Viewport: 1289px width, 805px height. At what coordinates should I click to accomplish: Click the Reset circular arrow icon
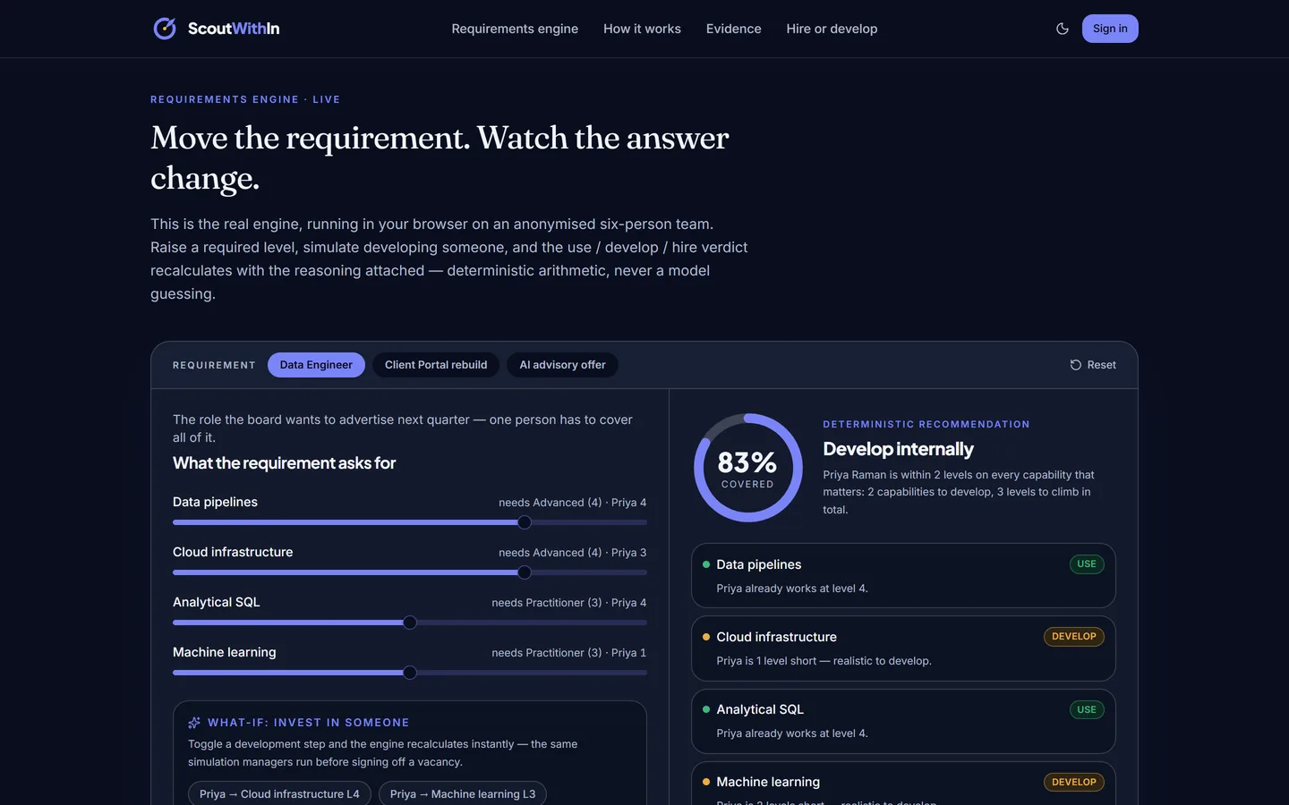point(1076,365)
